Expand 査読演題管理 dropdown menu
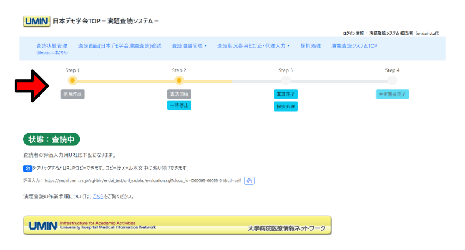This screenshot has height=250, width=465. point(189,46)
